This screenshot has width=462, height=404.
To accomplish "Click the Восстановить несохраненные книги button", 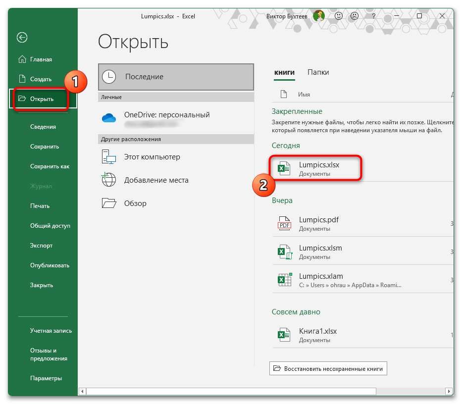I will click(x=328, y=368).
